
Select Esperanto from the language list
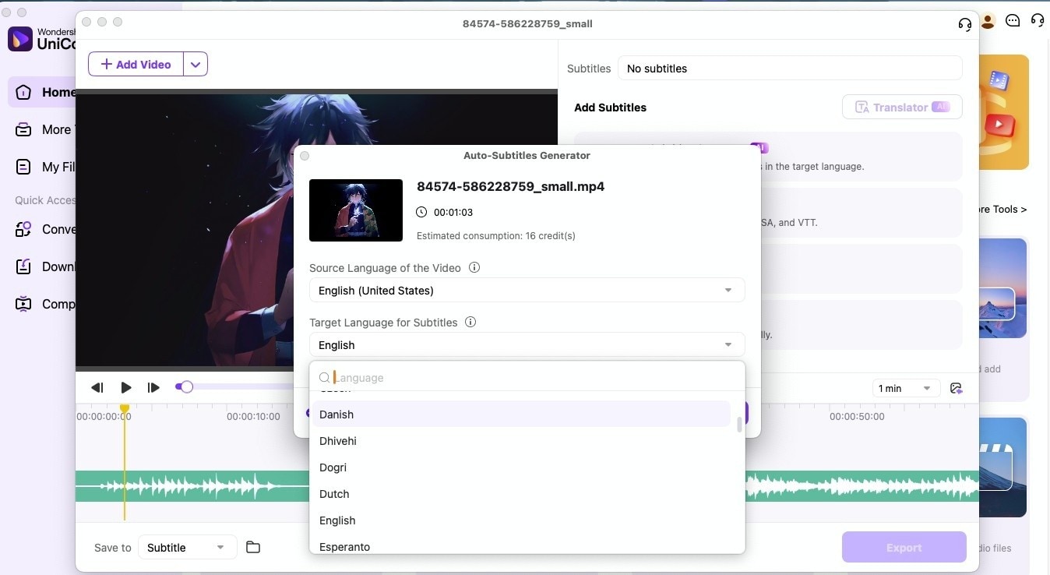[x=520, y=546]
